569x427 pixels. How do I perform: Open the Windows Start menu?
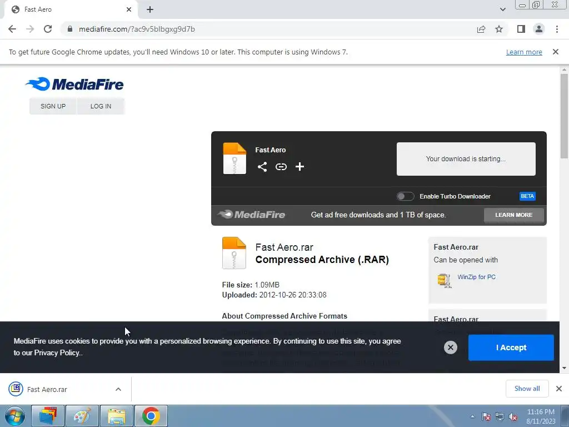pyautogui.click(x=15, y=416)
